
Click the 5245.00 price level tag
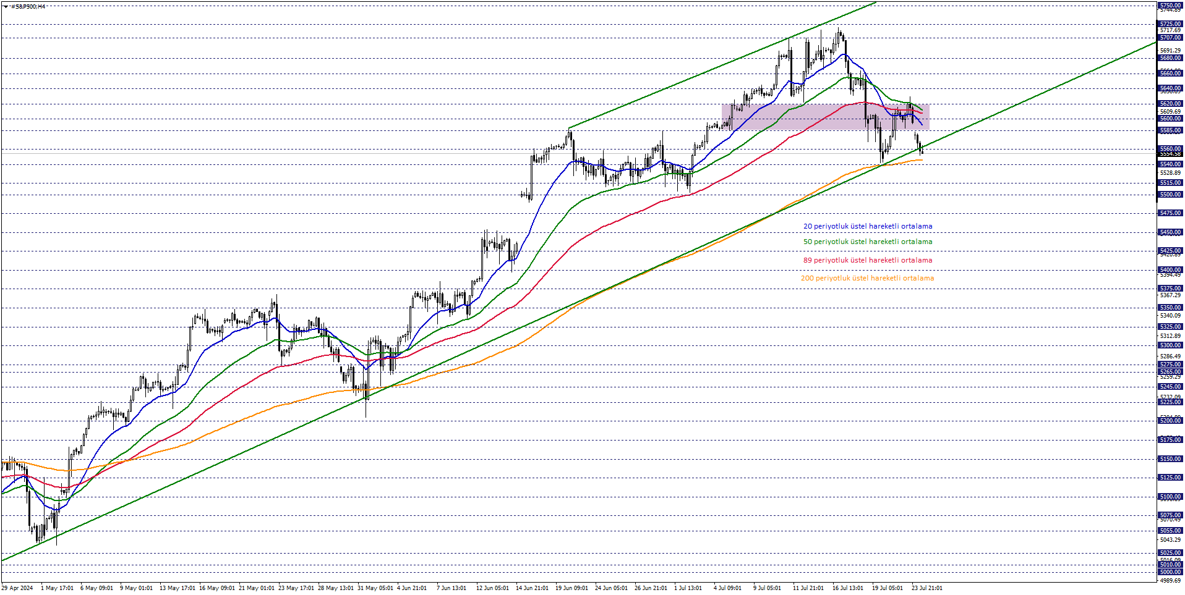point(1170,387)
